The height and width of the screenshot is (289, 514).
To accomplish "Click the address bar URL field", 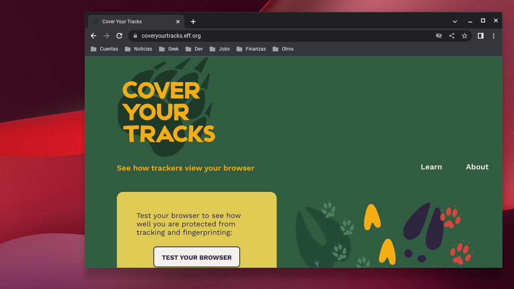I will coord(281,36).
